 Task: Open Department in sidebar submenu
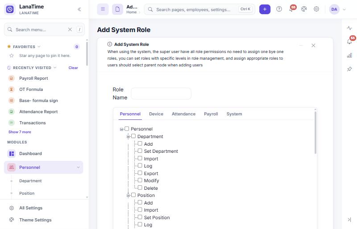coord(30,181)
